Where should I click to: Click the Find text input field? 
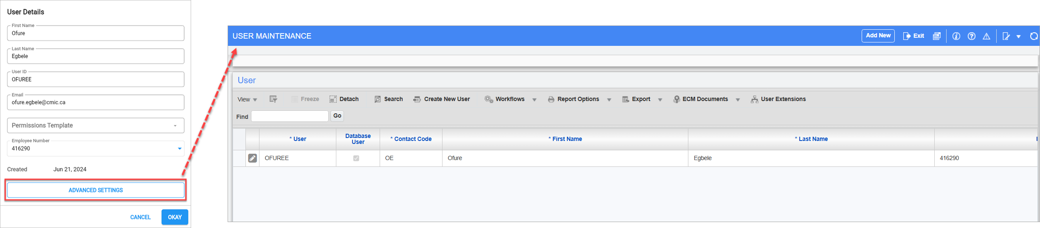(290, 116)
